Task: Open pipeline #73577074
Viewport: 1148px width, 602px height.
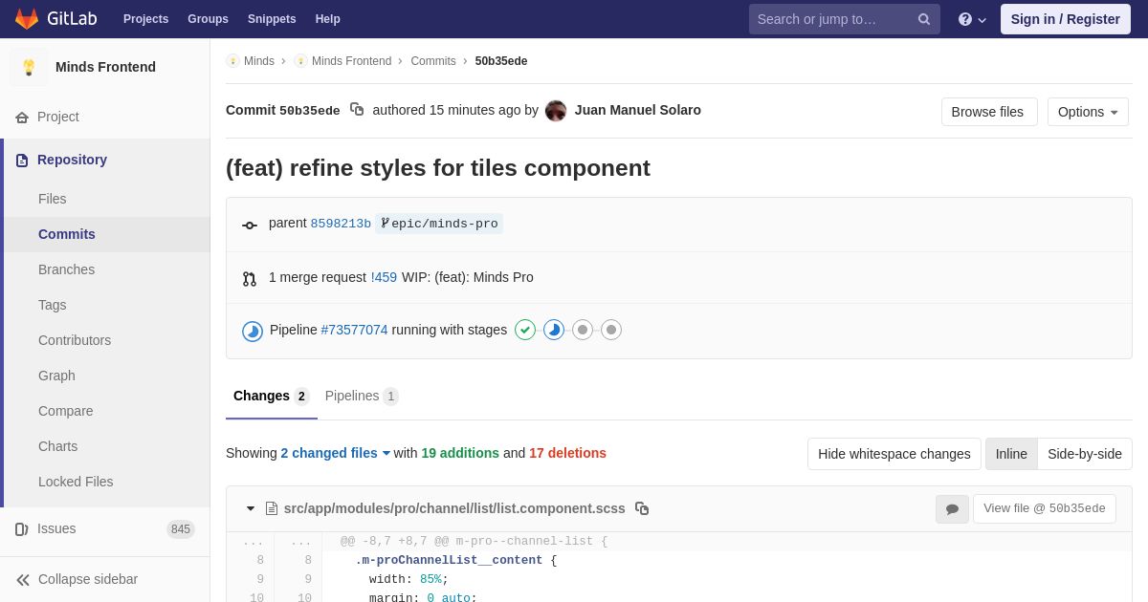Action: click(355, 330)
